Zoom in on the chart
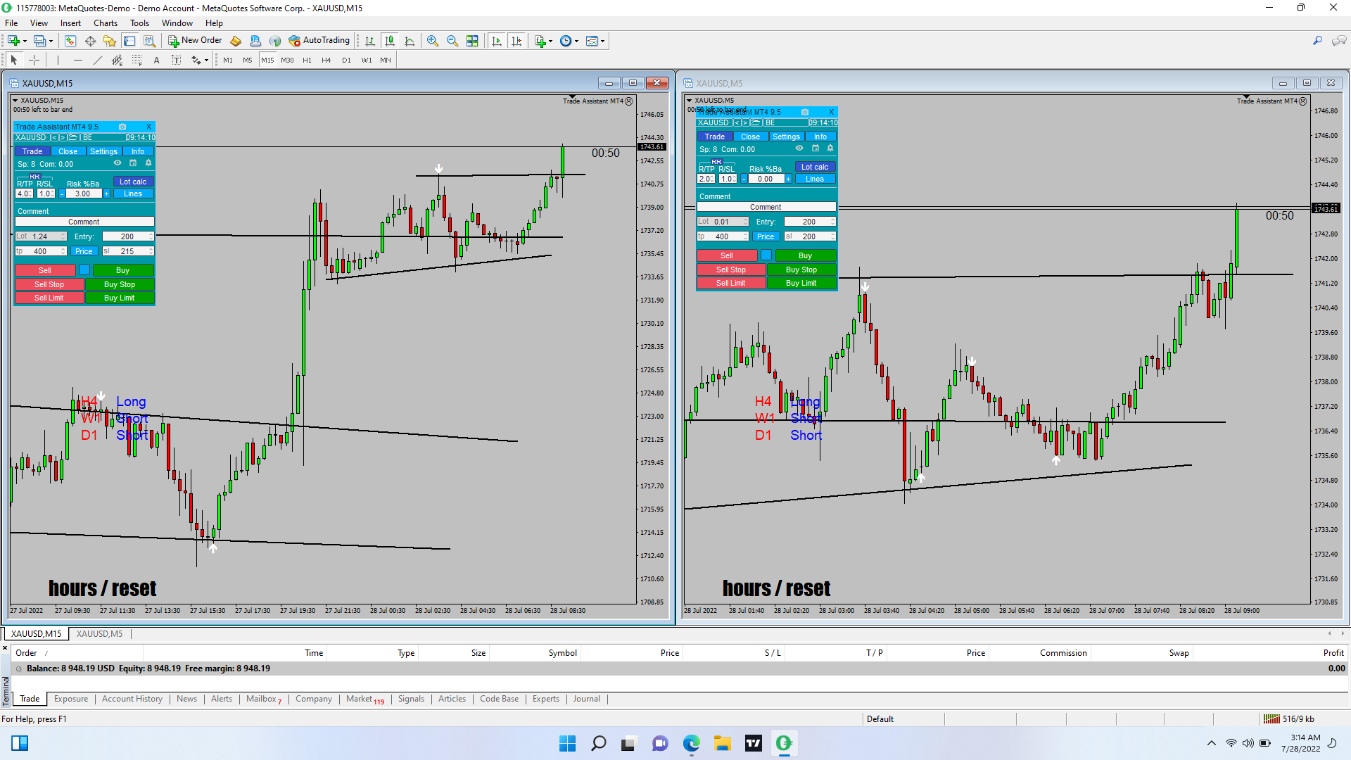The image size is (1351, 760). (x=433, y=41)
